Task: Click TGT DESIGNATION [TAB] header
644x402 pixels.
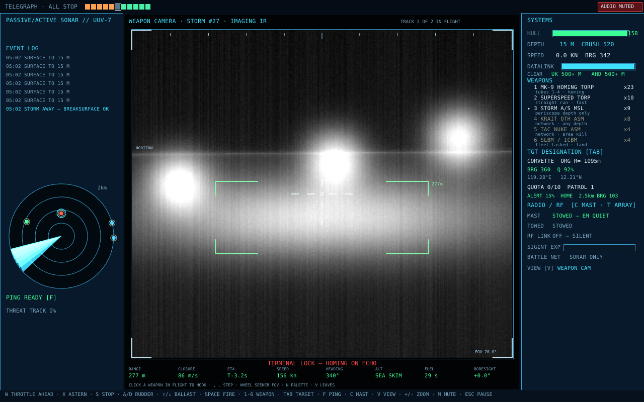Action: coord(565,152)
